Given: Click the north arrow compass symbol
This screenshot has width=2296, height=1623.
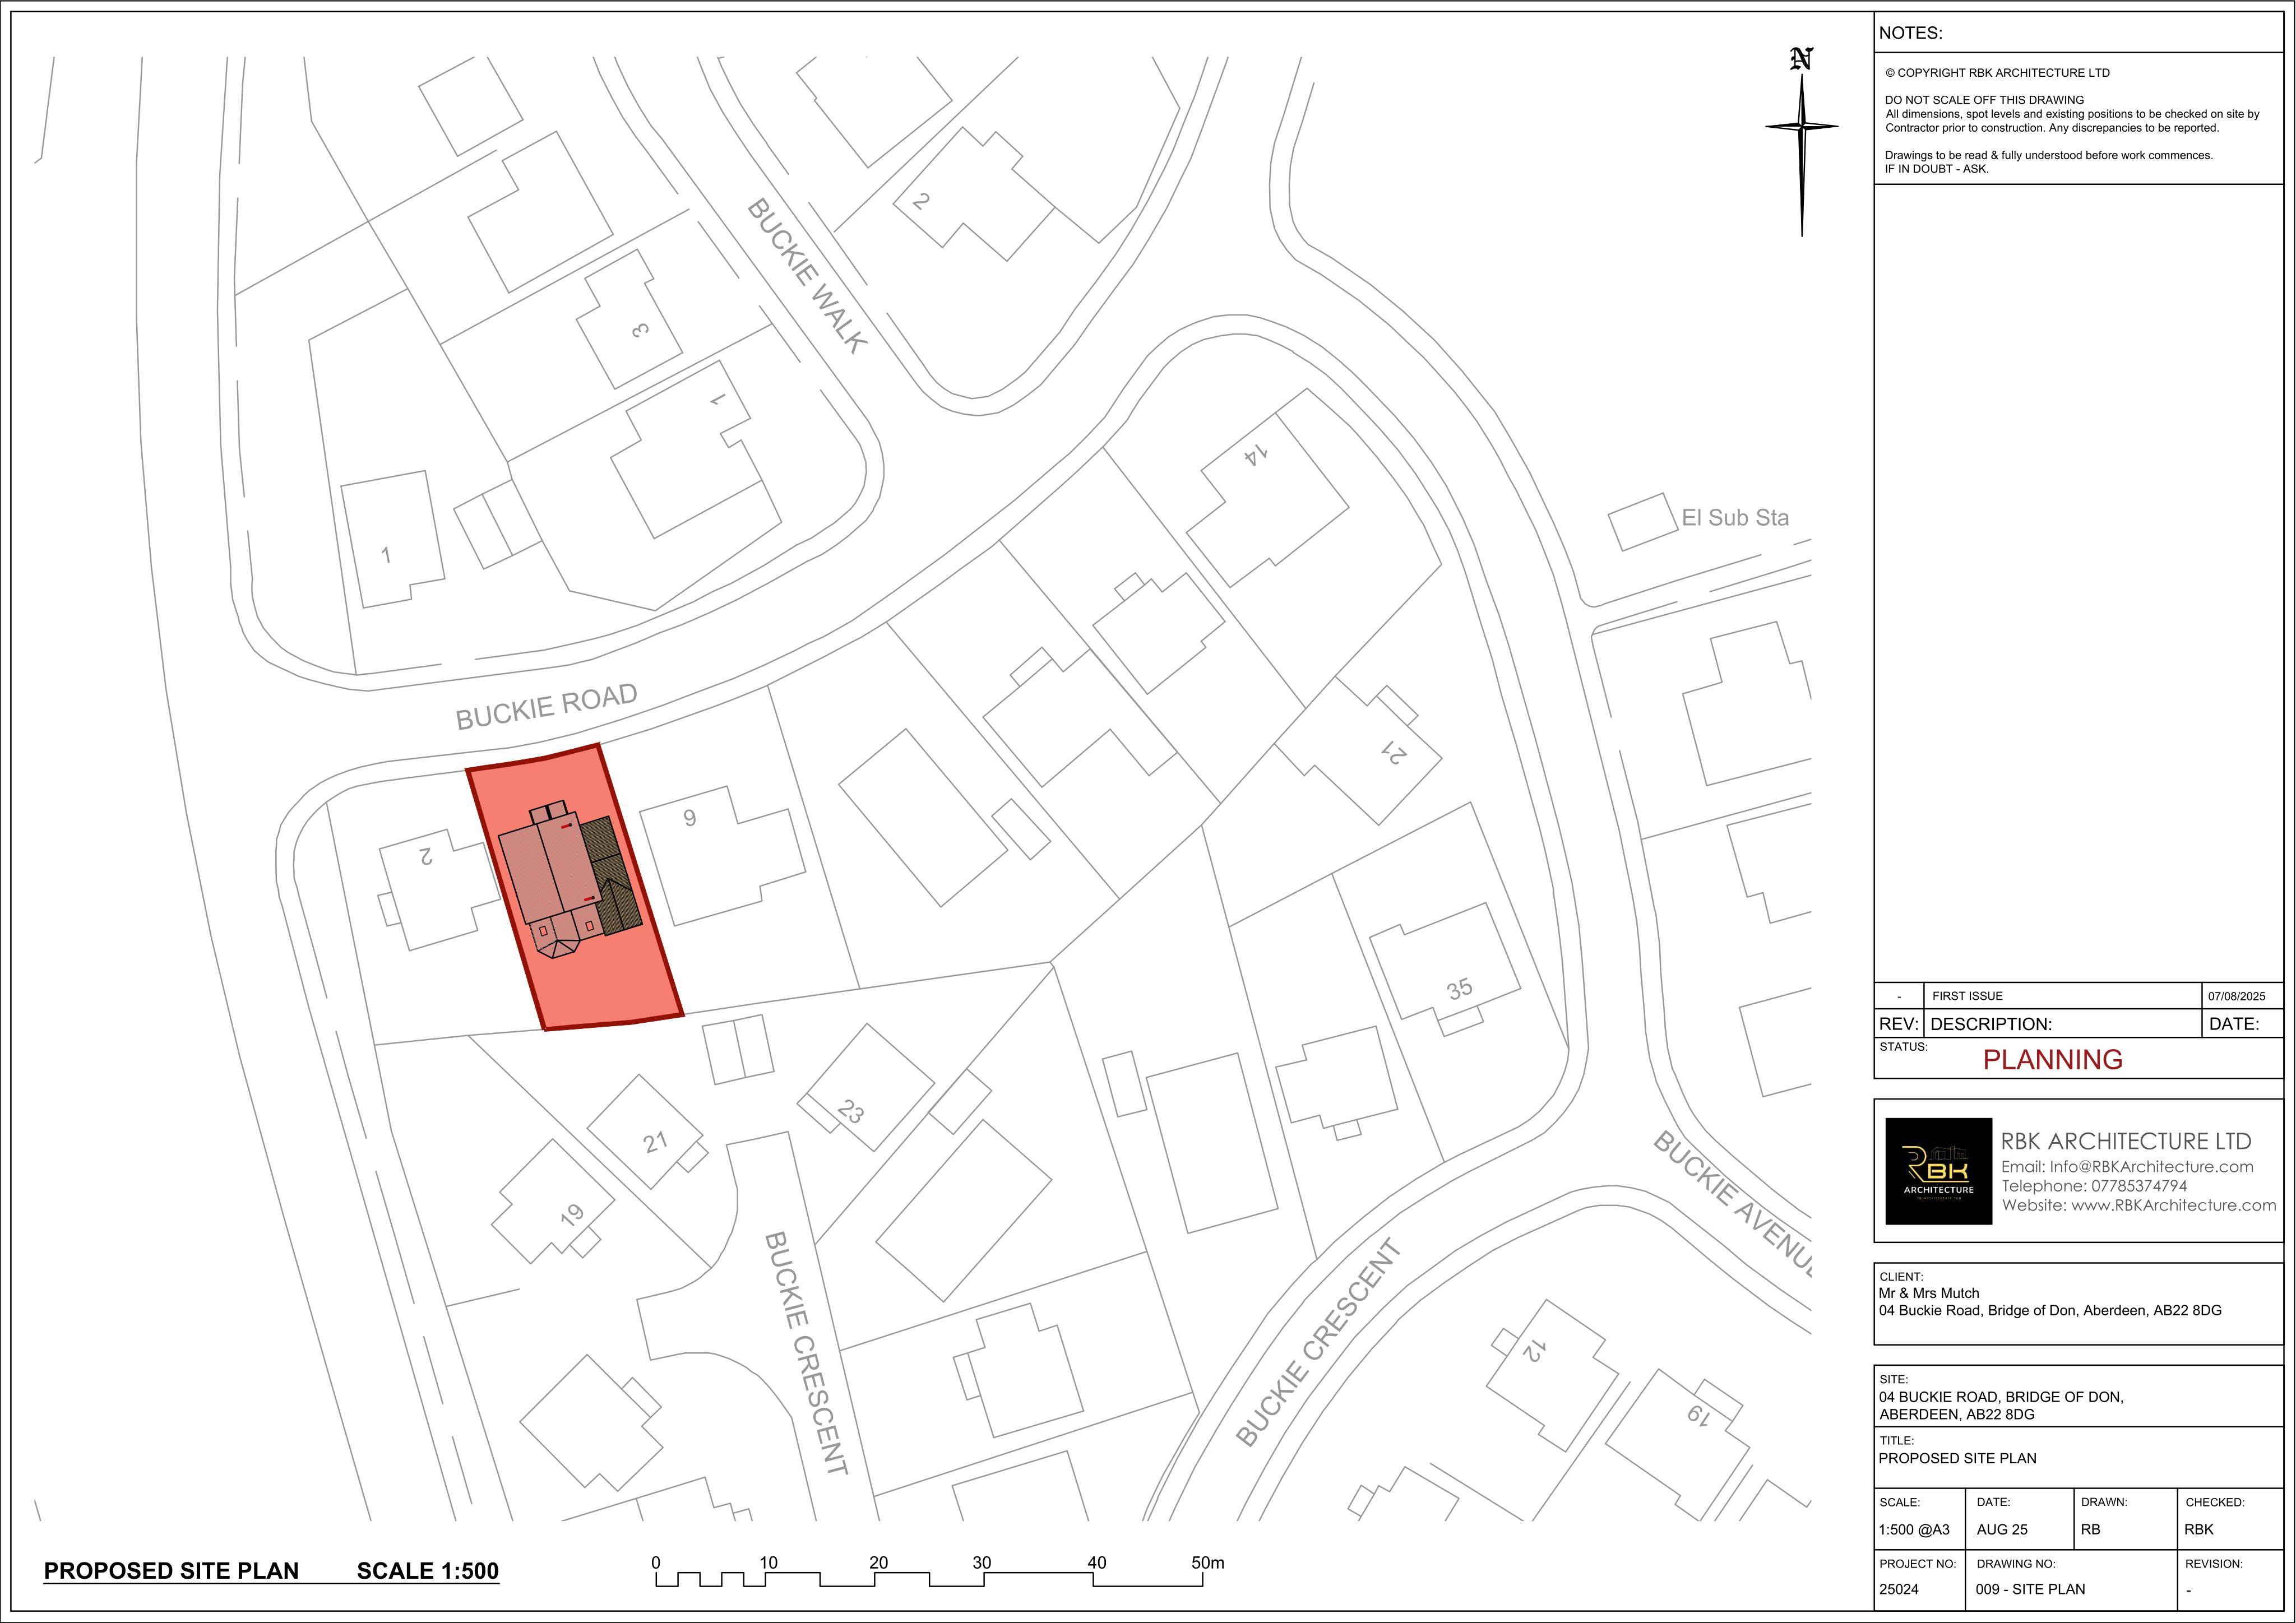Looking at the screenshot, I should click(x=1801, y=142).
